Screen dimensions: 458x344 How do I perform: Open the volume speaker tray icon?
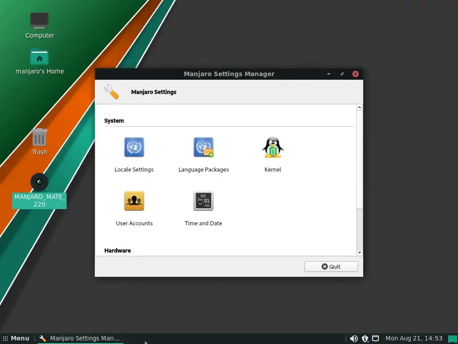354,339
